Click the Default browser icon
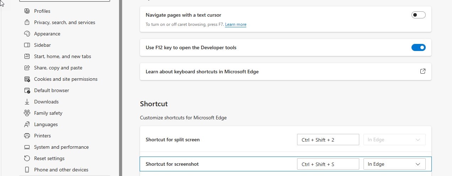452x176 pixels. point(27,90)
